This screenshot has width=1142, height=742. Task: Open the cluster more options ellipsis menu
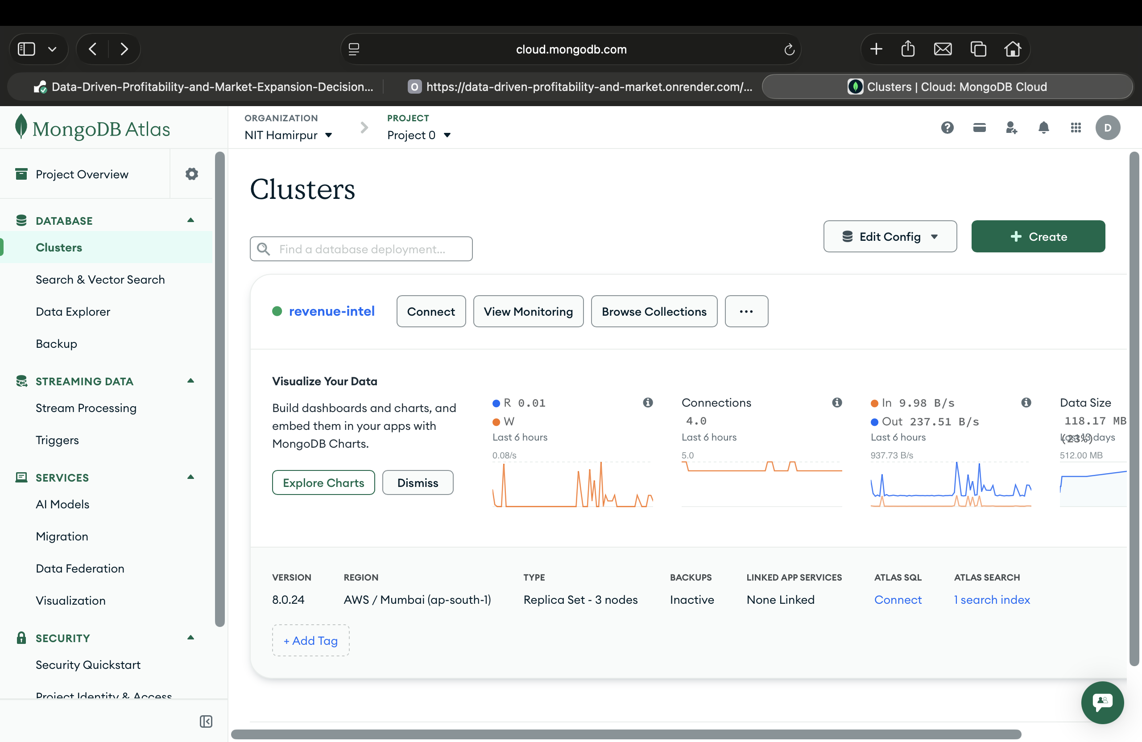[746, 311]
